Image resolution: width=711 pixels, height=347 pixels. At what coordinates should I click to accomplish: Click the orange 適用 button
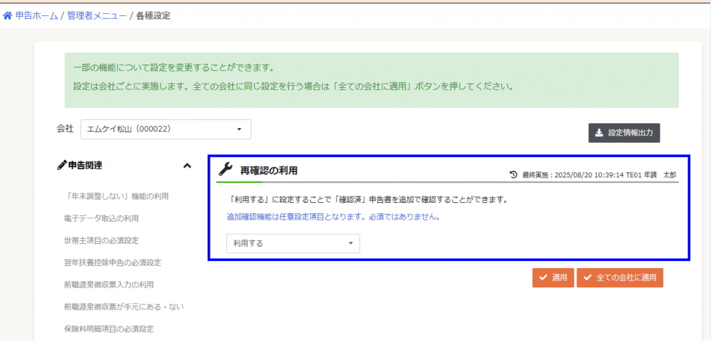553,278
